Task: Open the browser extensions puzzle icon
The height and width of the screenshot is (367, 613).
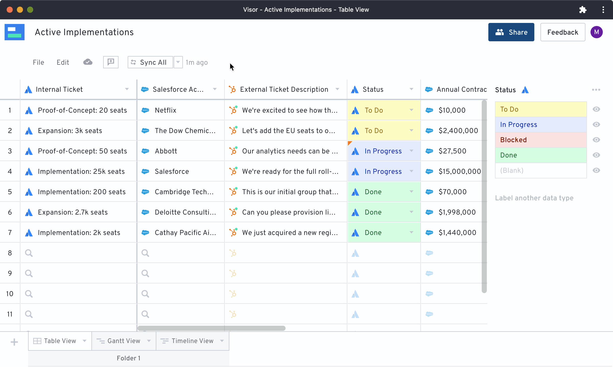Action: click(583, 9)
